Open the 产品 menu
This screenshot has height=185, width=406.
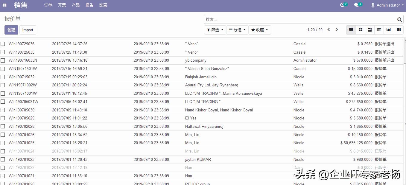tap(75, 5)
